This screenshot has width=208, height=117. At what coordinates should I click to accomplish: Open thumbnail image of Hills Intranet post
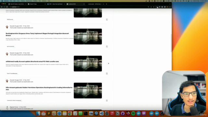click(88, 91)
